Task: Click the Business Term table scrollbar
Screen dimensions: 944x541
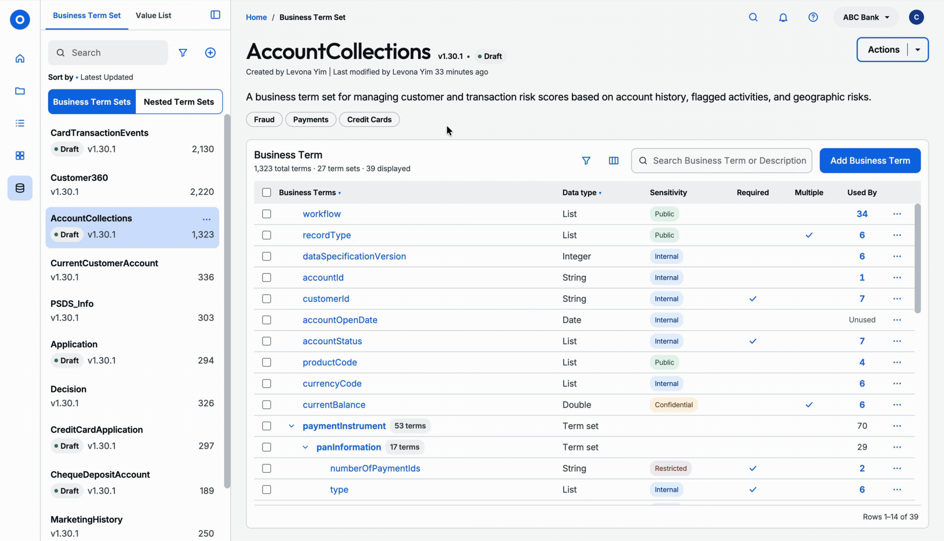Action: [917, 259]
